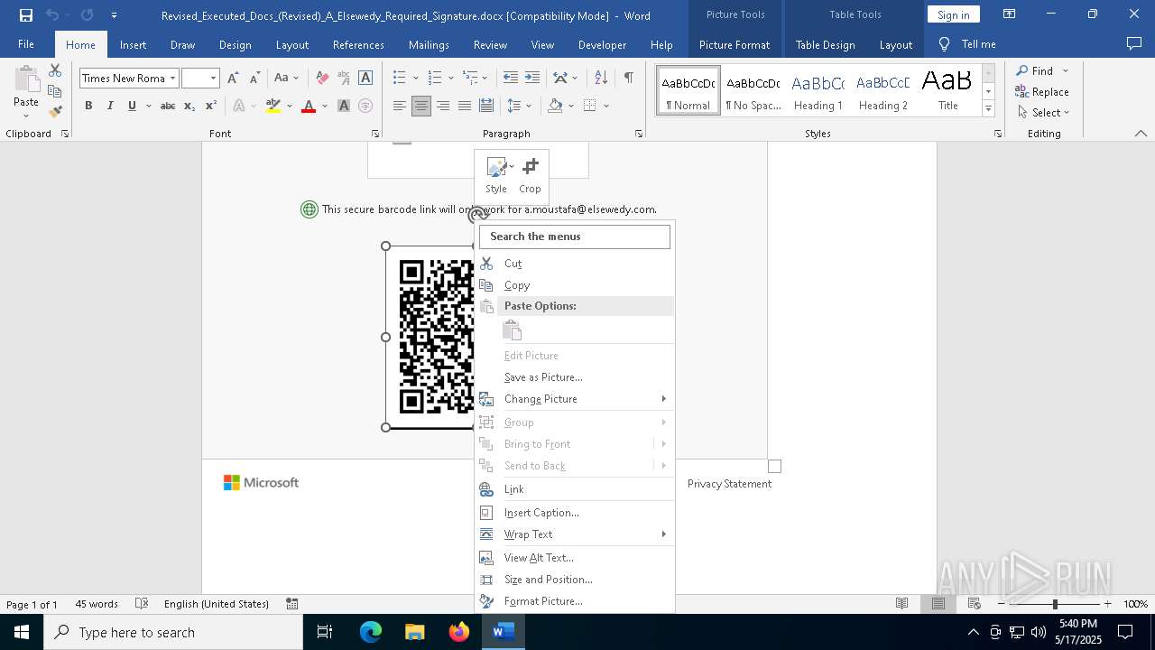
Task: Click the zoom slider in status bar
Action: coord(1054,604)
